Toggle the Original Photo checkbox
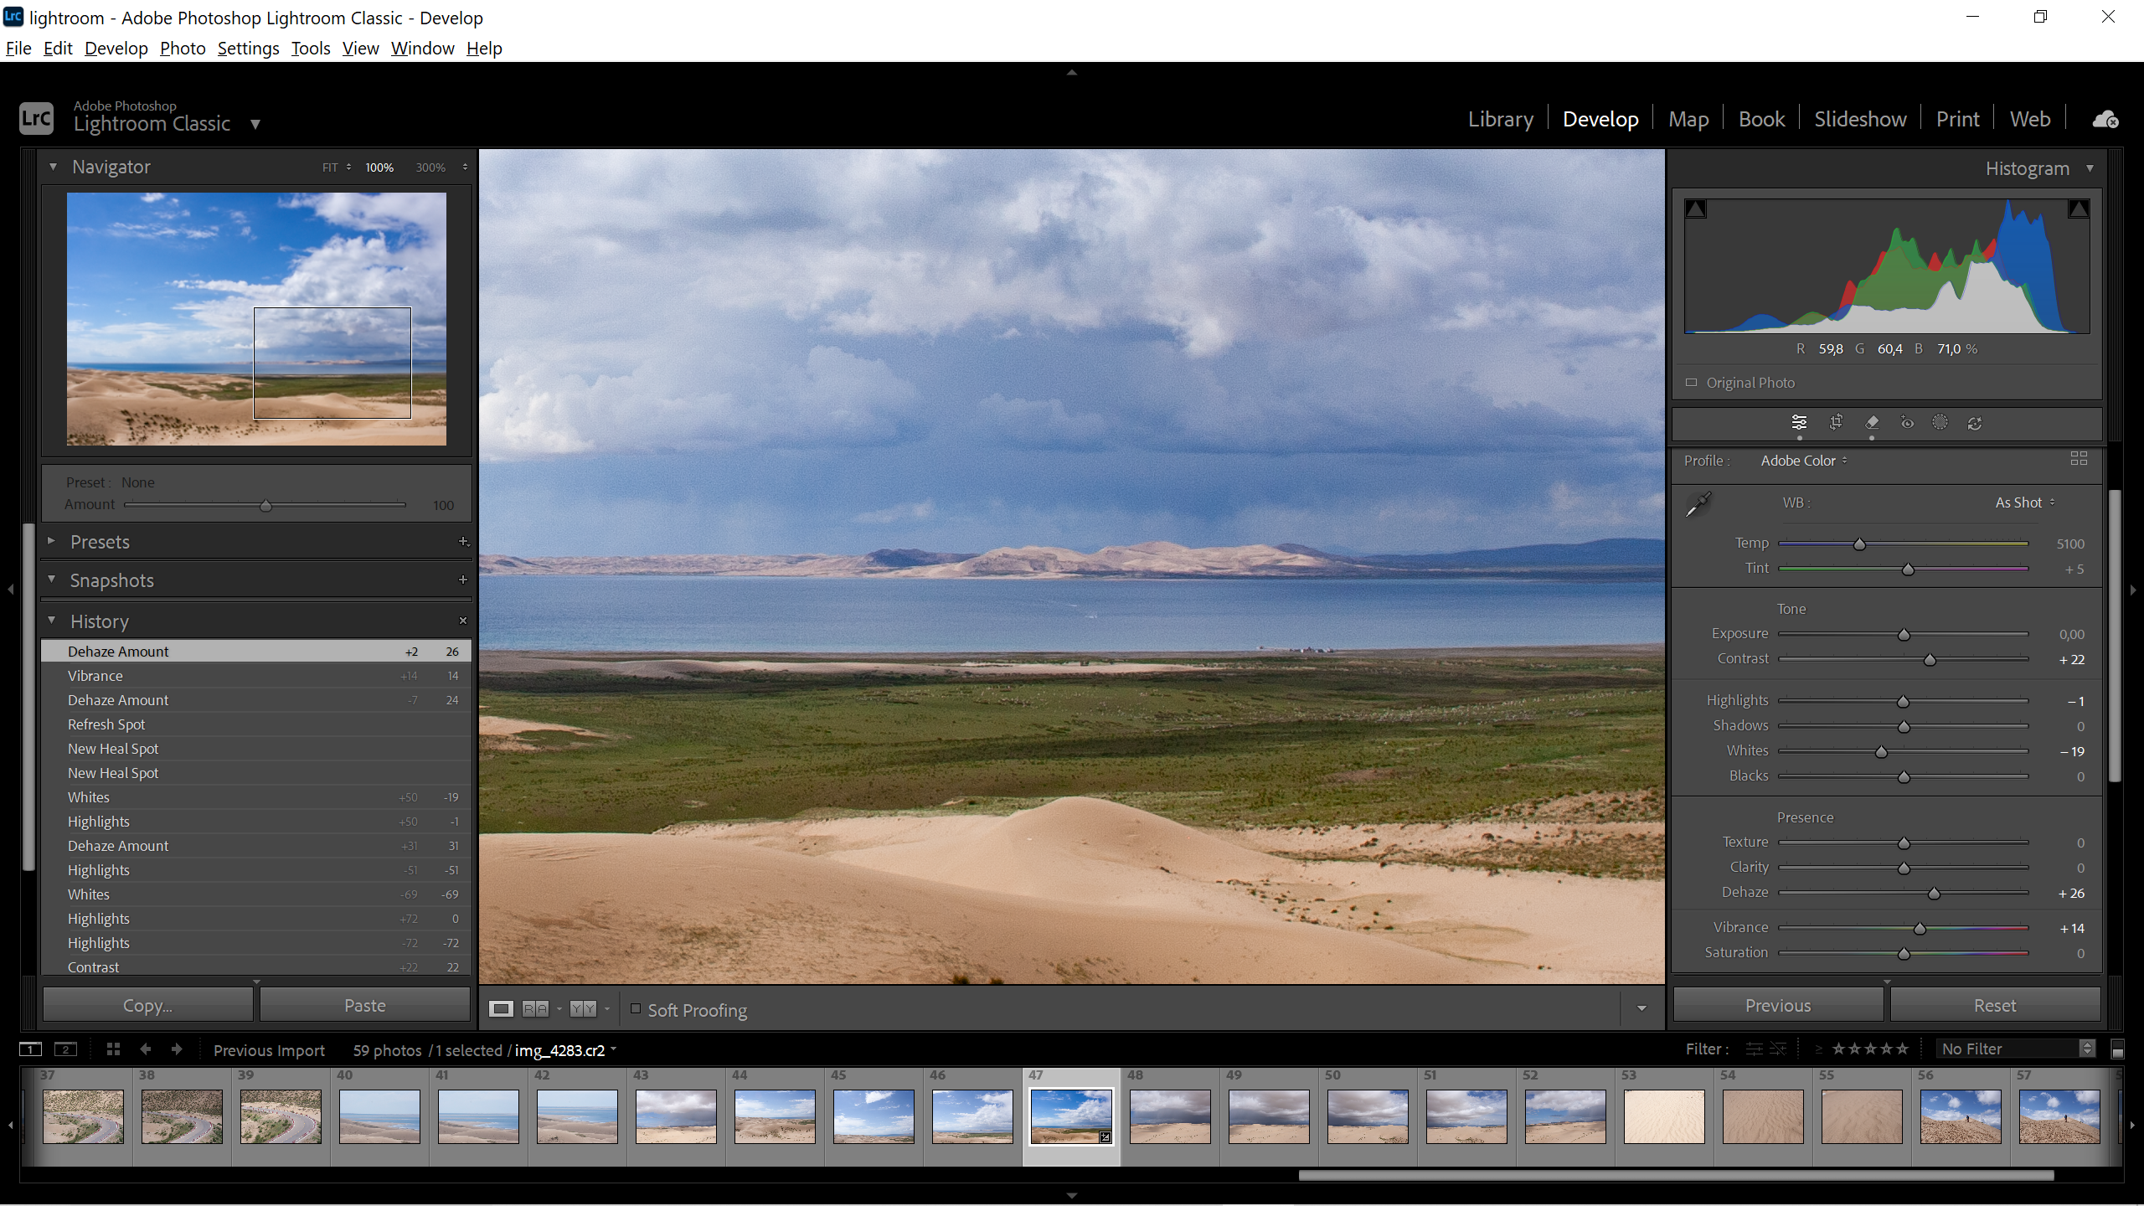This screenshot has width=2144, height=1206. pos(1692,383)
